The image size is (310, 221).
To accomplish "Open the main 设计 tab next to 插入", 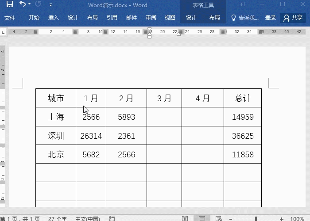I will pyautogui.click(x=73, y=18).
